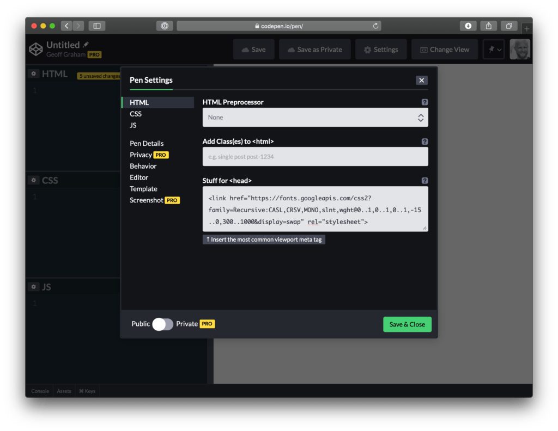
Task: Click the Save & Close button
Action: (x=407, y=324)
